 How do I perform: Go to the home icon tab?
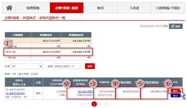click(x=9, y=8)
